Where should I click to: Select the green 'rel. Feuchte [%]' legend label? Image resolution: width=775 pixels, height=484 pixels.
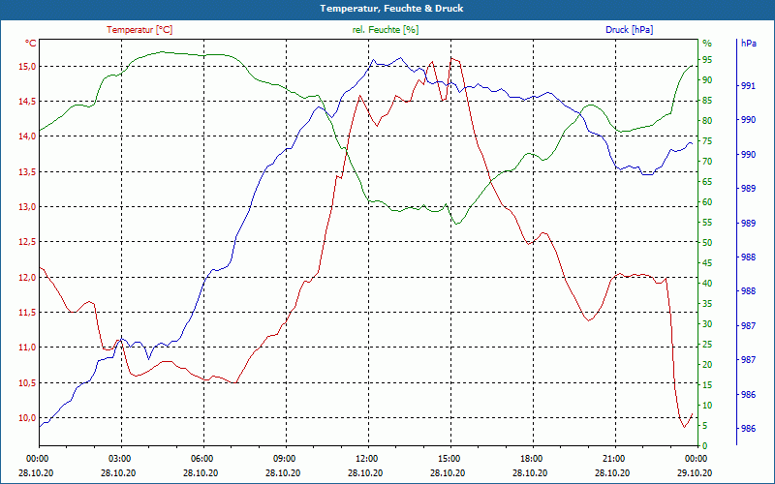(x=385, y=30)
